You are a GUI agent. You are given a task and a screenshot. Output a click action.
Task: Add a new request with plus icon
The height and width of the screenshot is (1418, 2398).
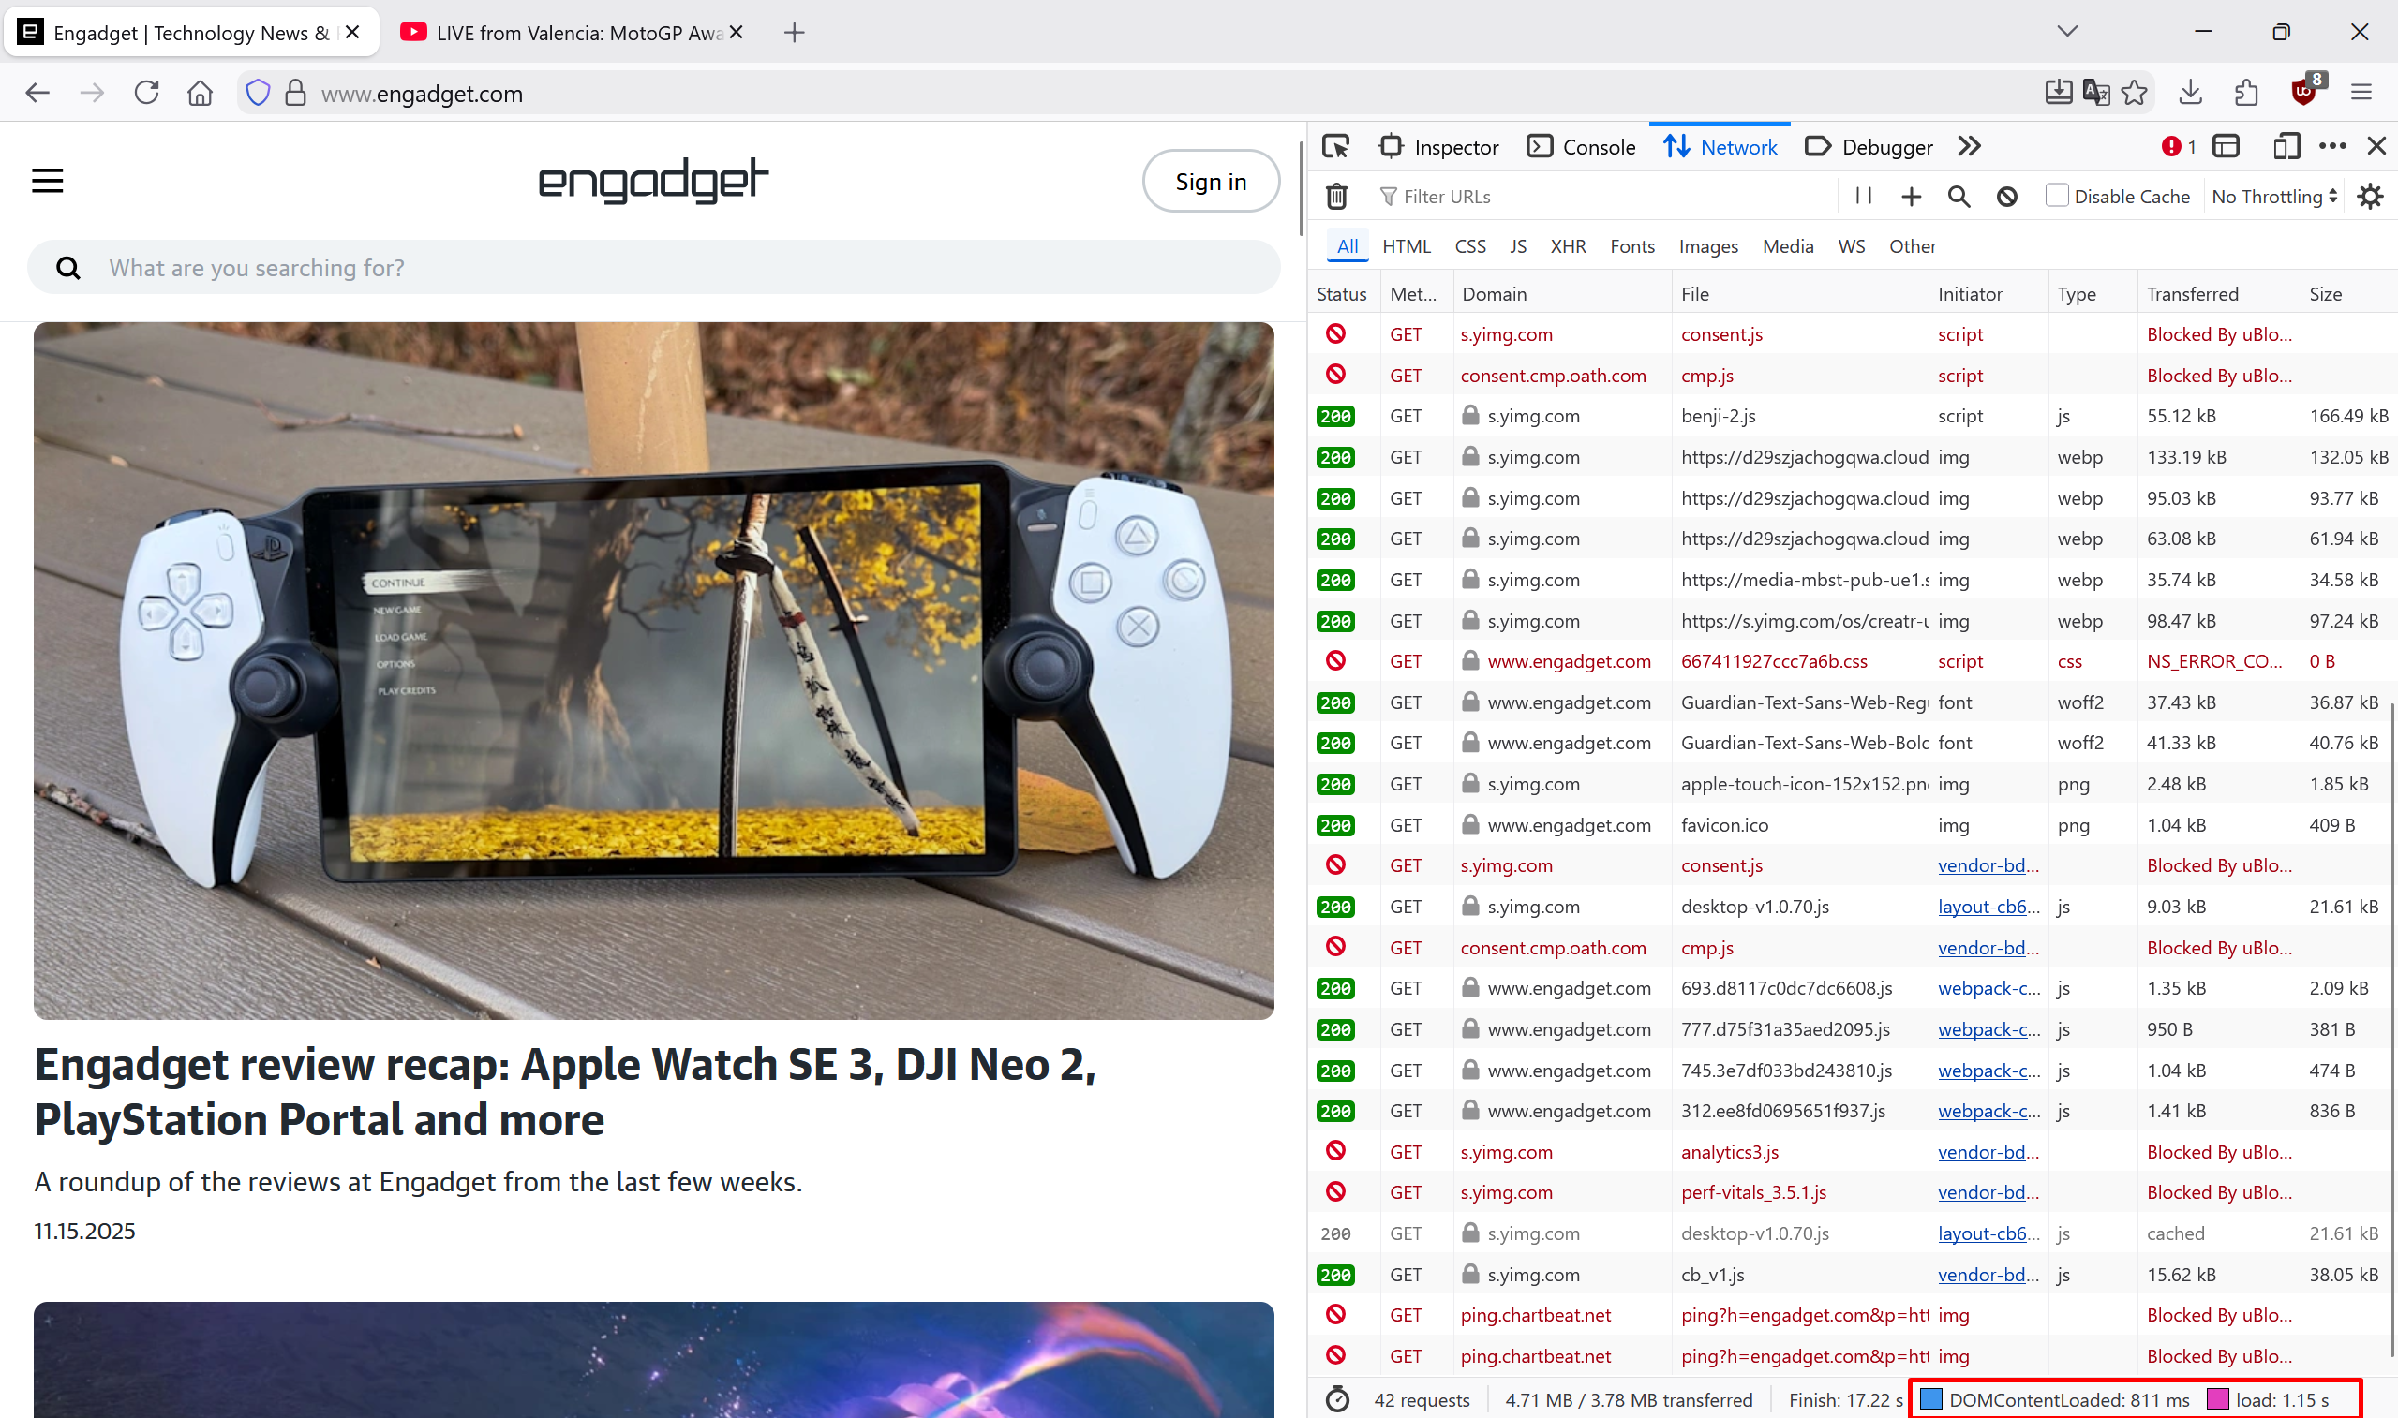coord(1912,197)
